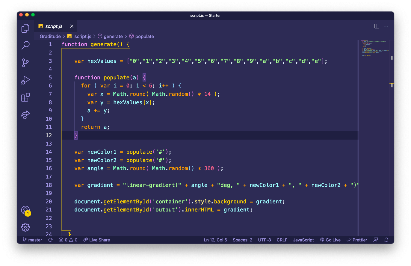Screen dimensions: 411x266
Task: Click 'gradient' variable declaration on line 18
Action: click(x=100, y=185)
